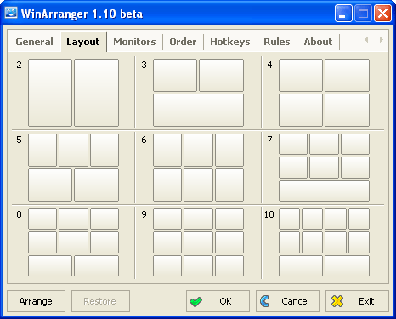Pick the top-right pane in layout 4
396x319 pixels.
347,75
